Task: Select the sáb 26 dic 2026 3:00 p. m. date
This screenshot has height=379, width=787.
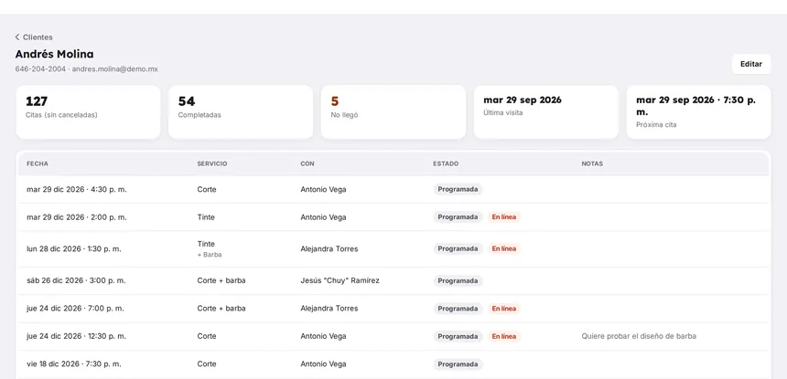Action: [76, 280]
